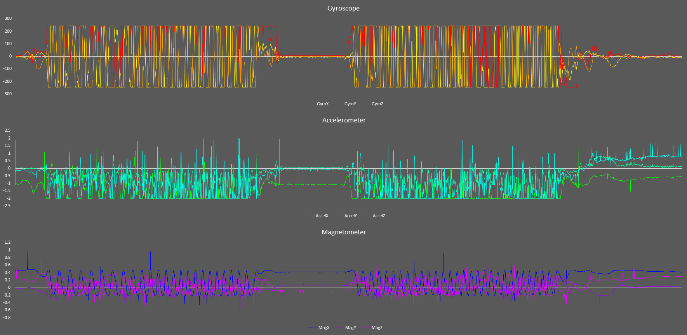Click the Accelerometer chart title
This screenshot has height=335, width=687.
[x=344, y=120]
